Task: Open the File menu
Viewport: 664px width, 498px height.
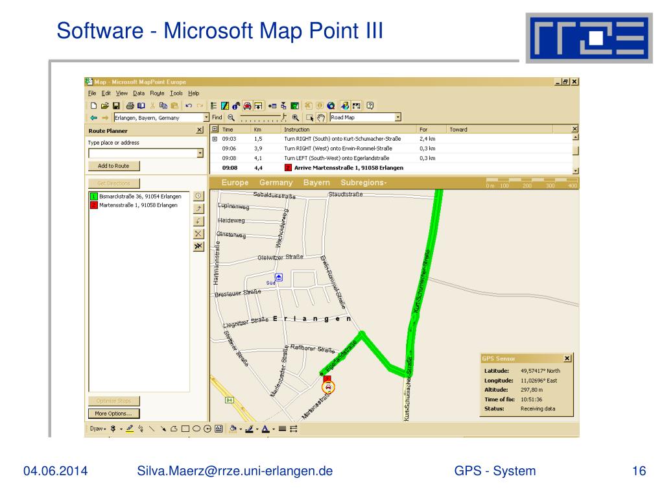Action: click(x=92, y=93)
